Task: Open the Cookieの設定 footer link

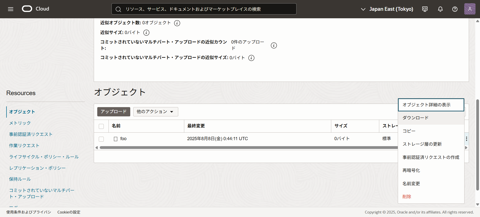Action: (x=69, y=212)
